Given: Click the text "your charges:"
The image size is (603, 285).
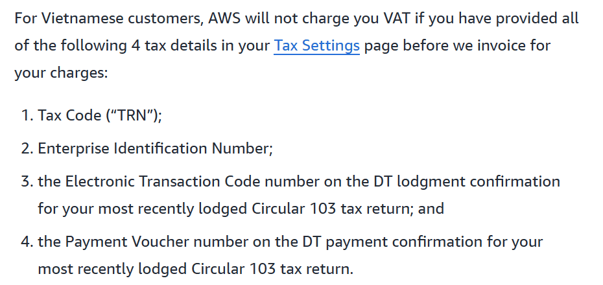Looking at the screenshot, I should (60, 73).
